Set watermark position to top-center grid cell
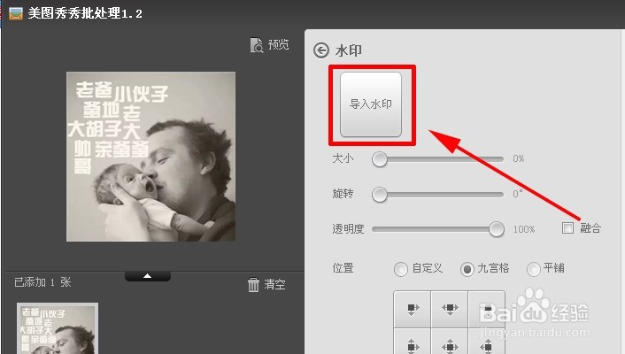625x354 pixels. pyautogui.click(x=450, y=310)
